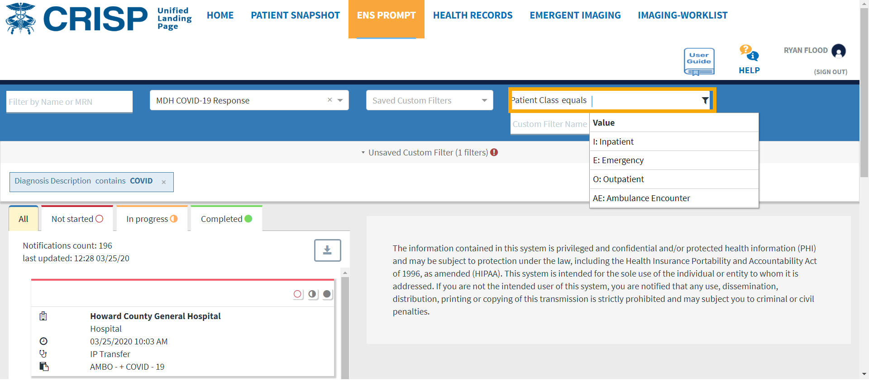This screenshot has height=381, width=869.
Task: Click the stethoscope icon beside IP Transfer
Action: point(43,354)
